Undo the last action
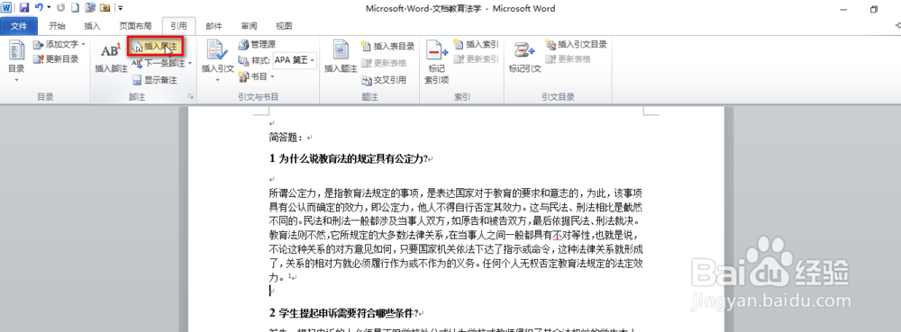This screenshot has height=332, width=901. click(x=39, y=8)
